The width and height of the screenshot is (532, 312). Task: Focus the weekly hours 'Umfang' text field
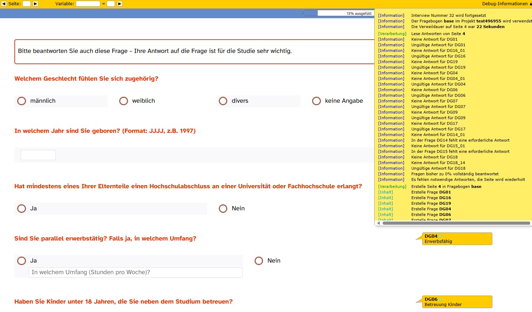point(135,272)
